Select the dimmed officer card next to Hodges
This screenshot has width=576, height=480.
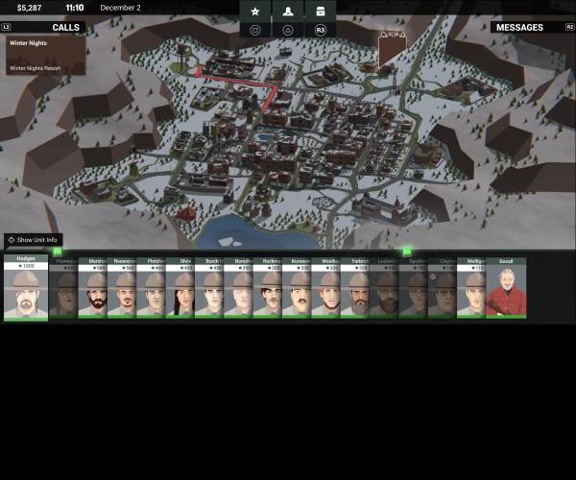pos(63,288)
